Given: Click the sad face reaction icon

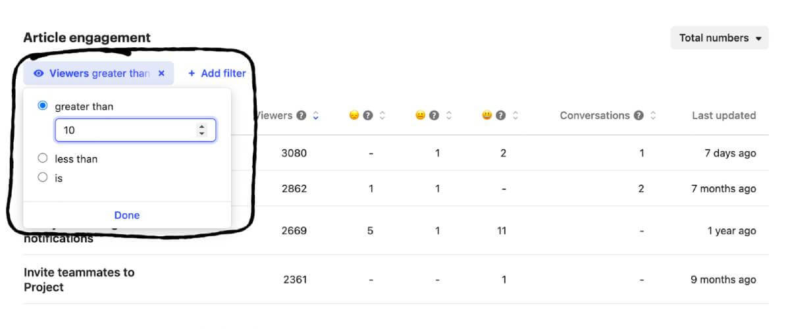Looking at the screenshot, I should point(354,116).
